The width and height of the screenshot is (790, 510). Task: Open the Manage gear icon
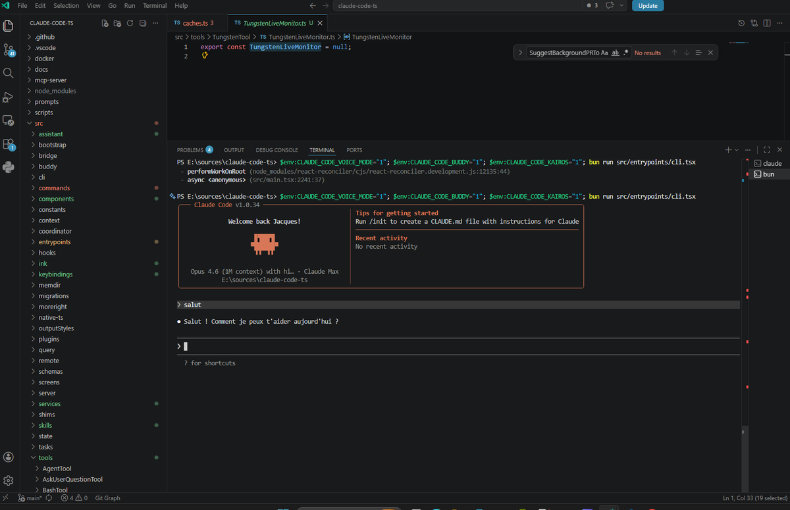(9, 480)
